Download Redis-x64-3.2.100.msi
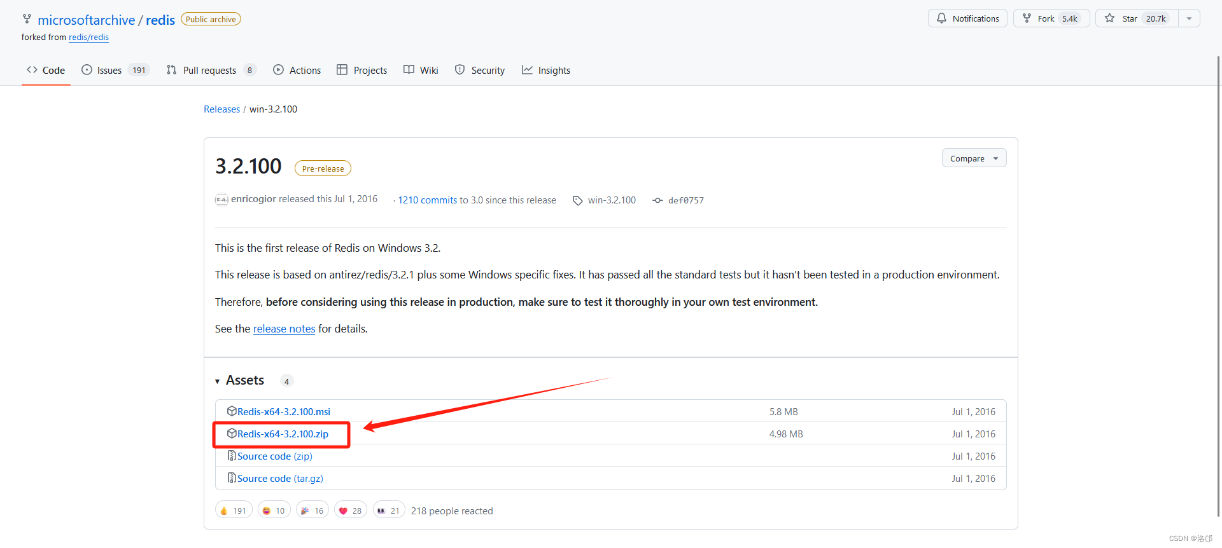Viewport: 1222px width, 548px height. [x=284, y=412]
